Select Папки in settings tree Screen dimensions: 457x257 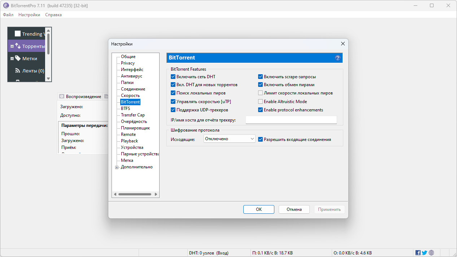pyautogui.click(x=127, y=83)
